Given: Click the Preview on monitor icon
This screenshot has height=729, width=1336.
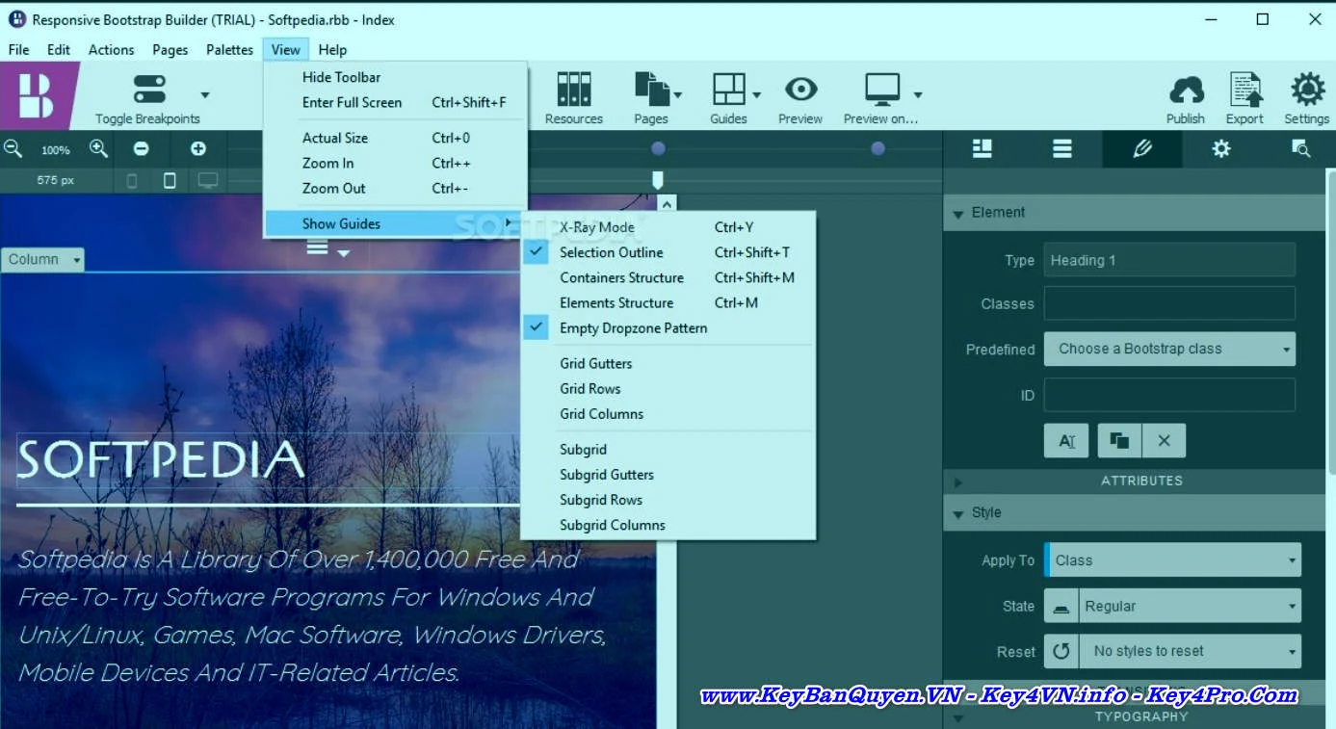Looking at the screenshot, I should pyautogui.click(x=881, y=90).
